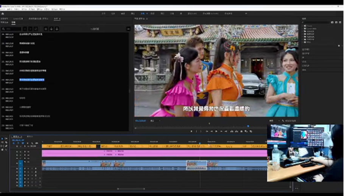Toggle lock on topmost video track
Viewport: 344px width, 196px height.
coord(17,152)
